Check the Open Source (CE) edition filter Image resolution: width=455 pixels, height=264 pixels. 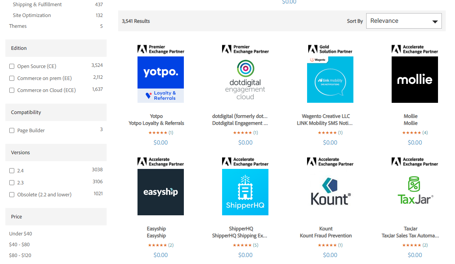tap(12, 66)
